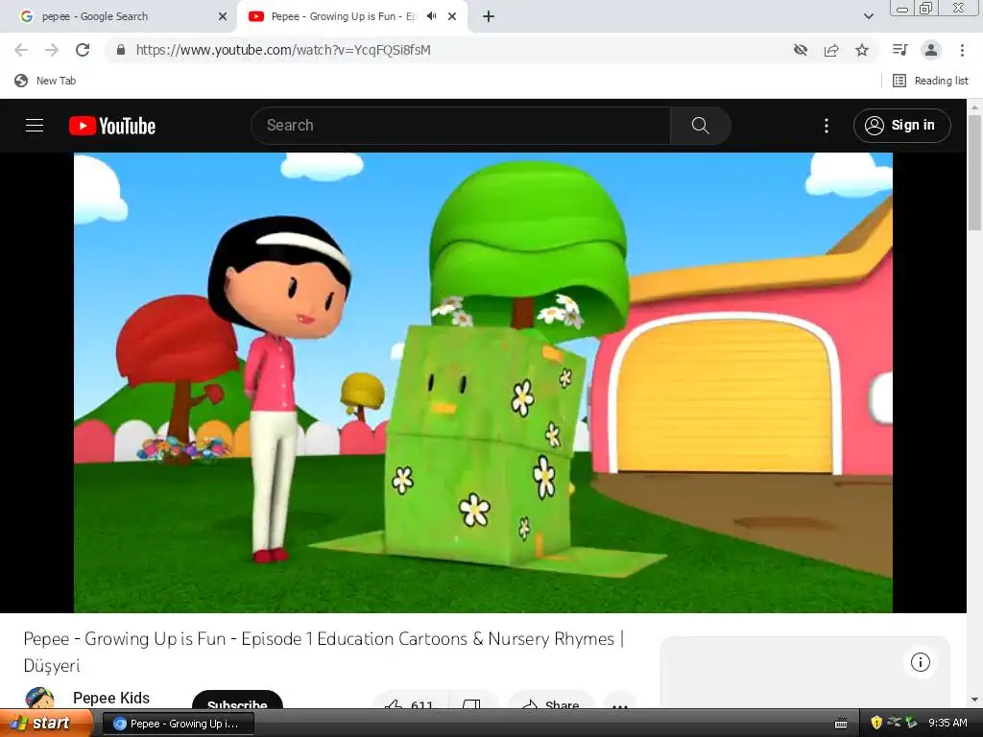Click the info icon in side panel

920,662
